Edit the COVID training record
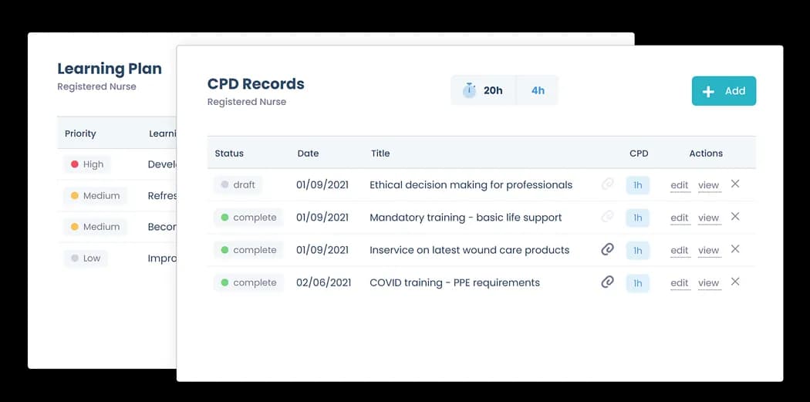Image resolution: width=810 pixels, height=402 pixels. 680,282
